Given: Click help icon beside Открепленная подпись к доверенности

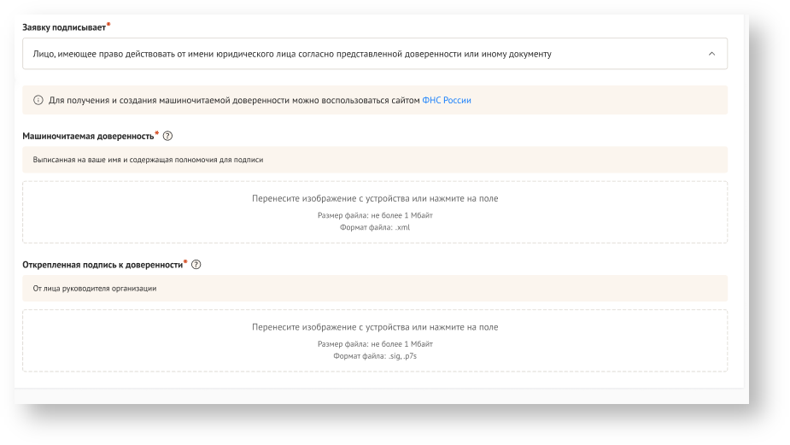Looking at the screenshot, I should click(x=196, y=265).
